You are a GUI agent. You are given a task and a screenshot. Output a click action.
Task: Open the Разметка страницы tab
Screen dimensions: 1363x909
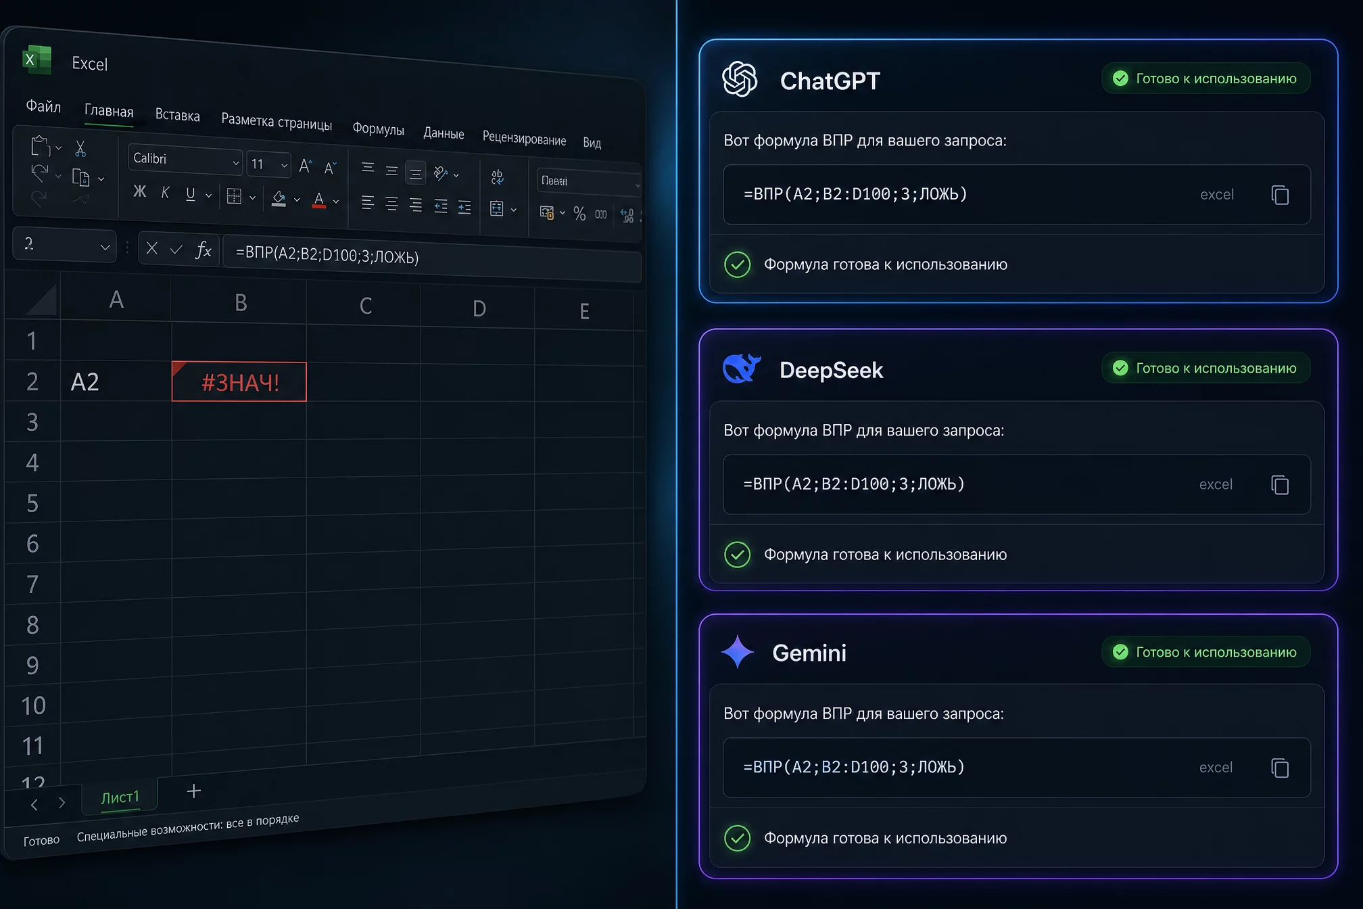coord(277,122)
